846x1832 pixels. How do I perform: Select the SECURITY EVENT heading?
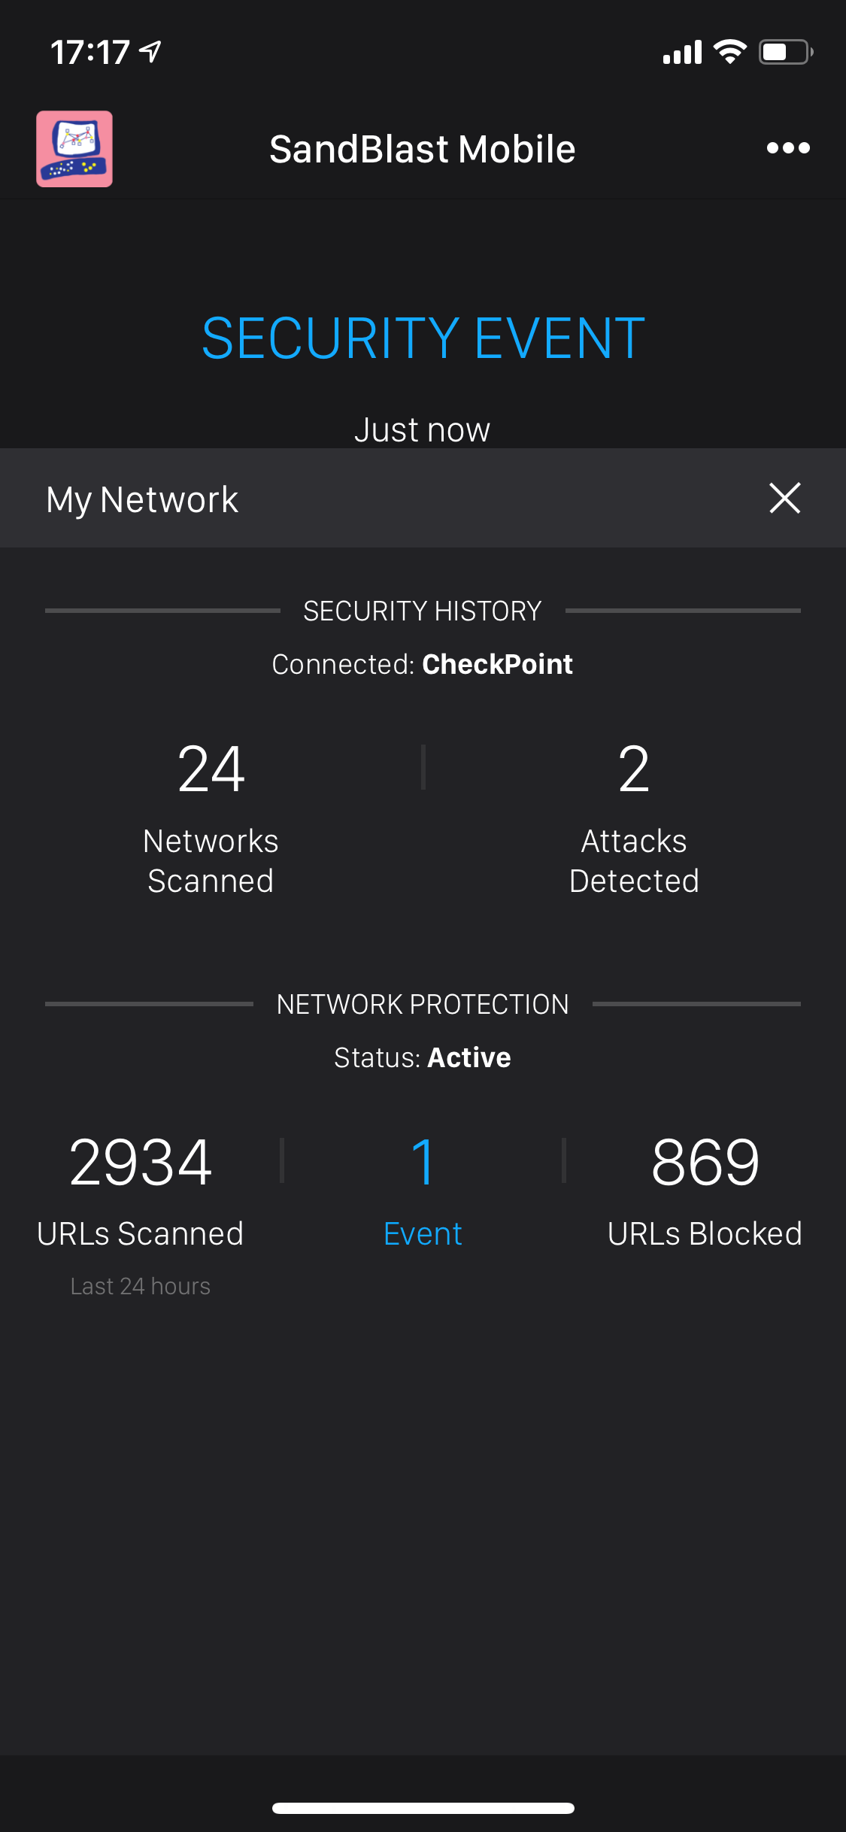[423, 338]
